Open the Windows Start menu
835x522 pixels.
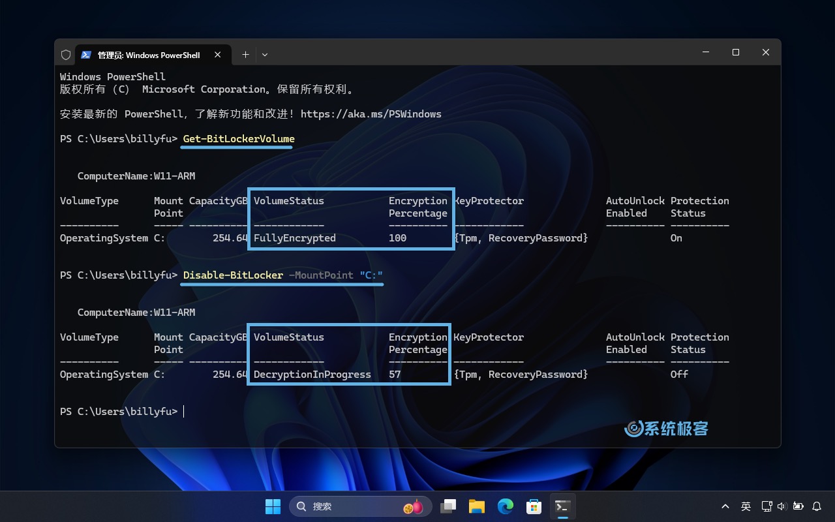[273, 506]
